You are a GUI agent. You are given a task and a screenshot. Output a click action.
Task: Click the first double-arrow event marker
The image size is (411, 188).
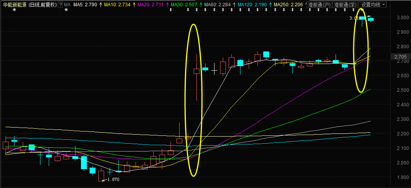click(x=171, y=10)
